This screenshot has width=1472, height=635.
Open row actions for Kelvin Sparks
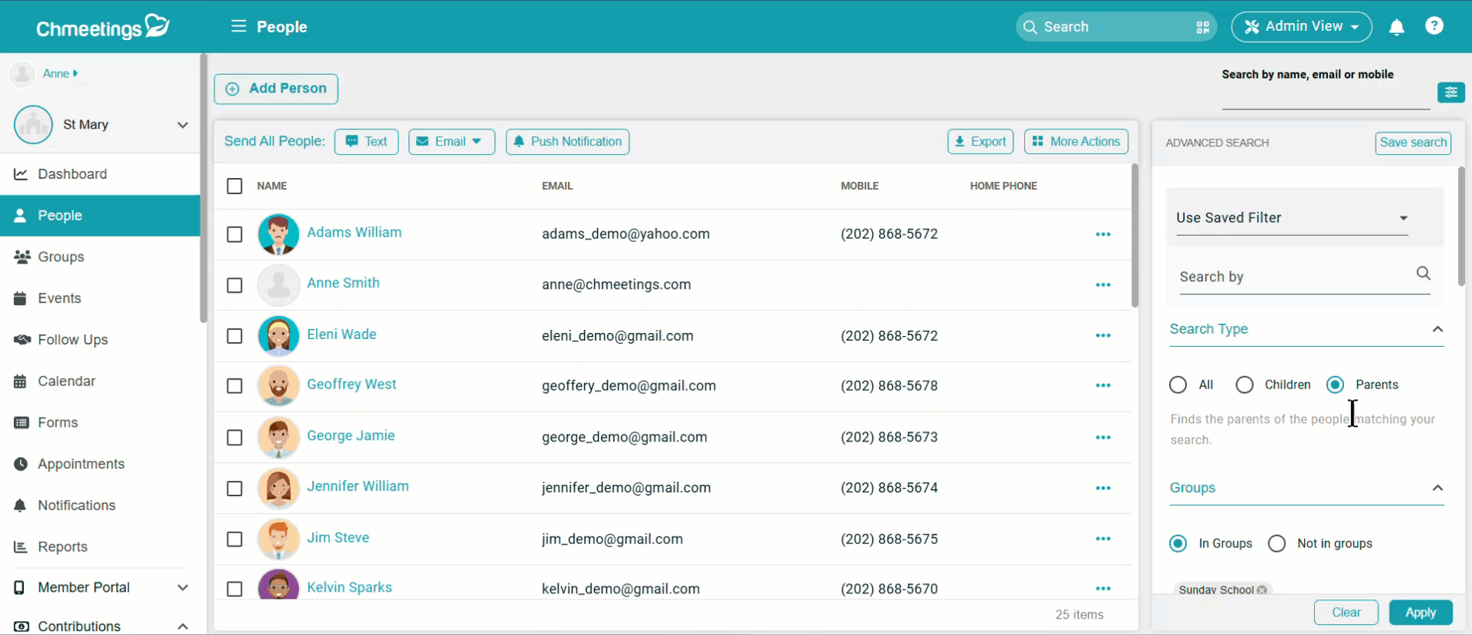1103,589
